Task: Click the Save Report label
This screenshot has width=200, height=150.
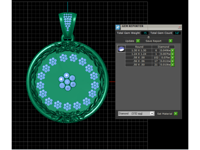Action: tap(153, 41)
